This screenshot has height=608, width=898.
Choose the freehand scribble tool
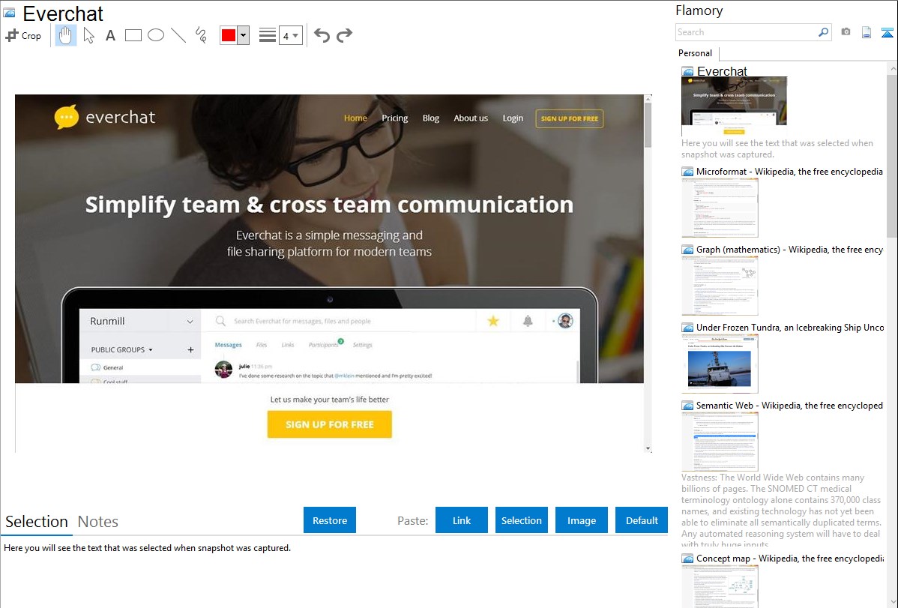click(201, 35)
